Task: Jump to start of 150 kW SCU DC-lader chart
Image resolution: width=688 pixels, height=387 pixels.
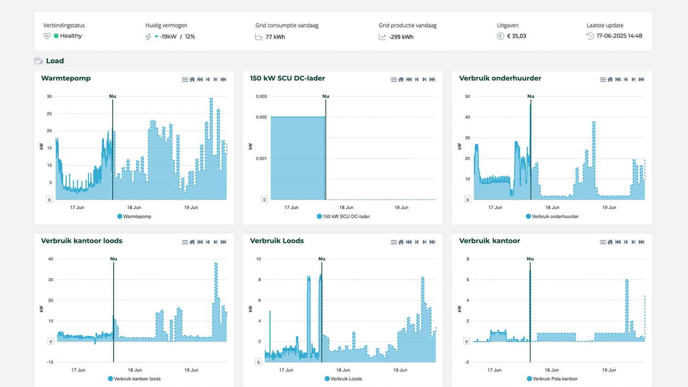Action: point(409,80)
